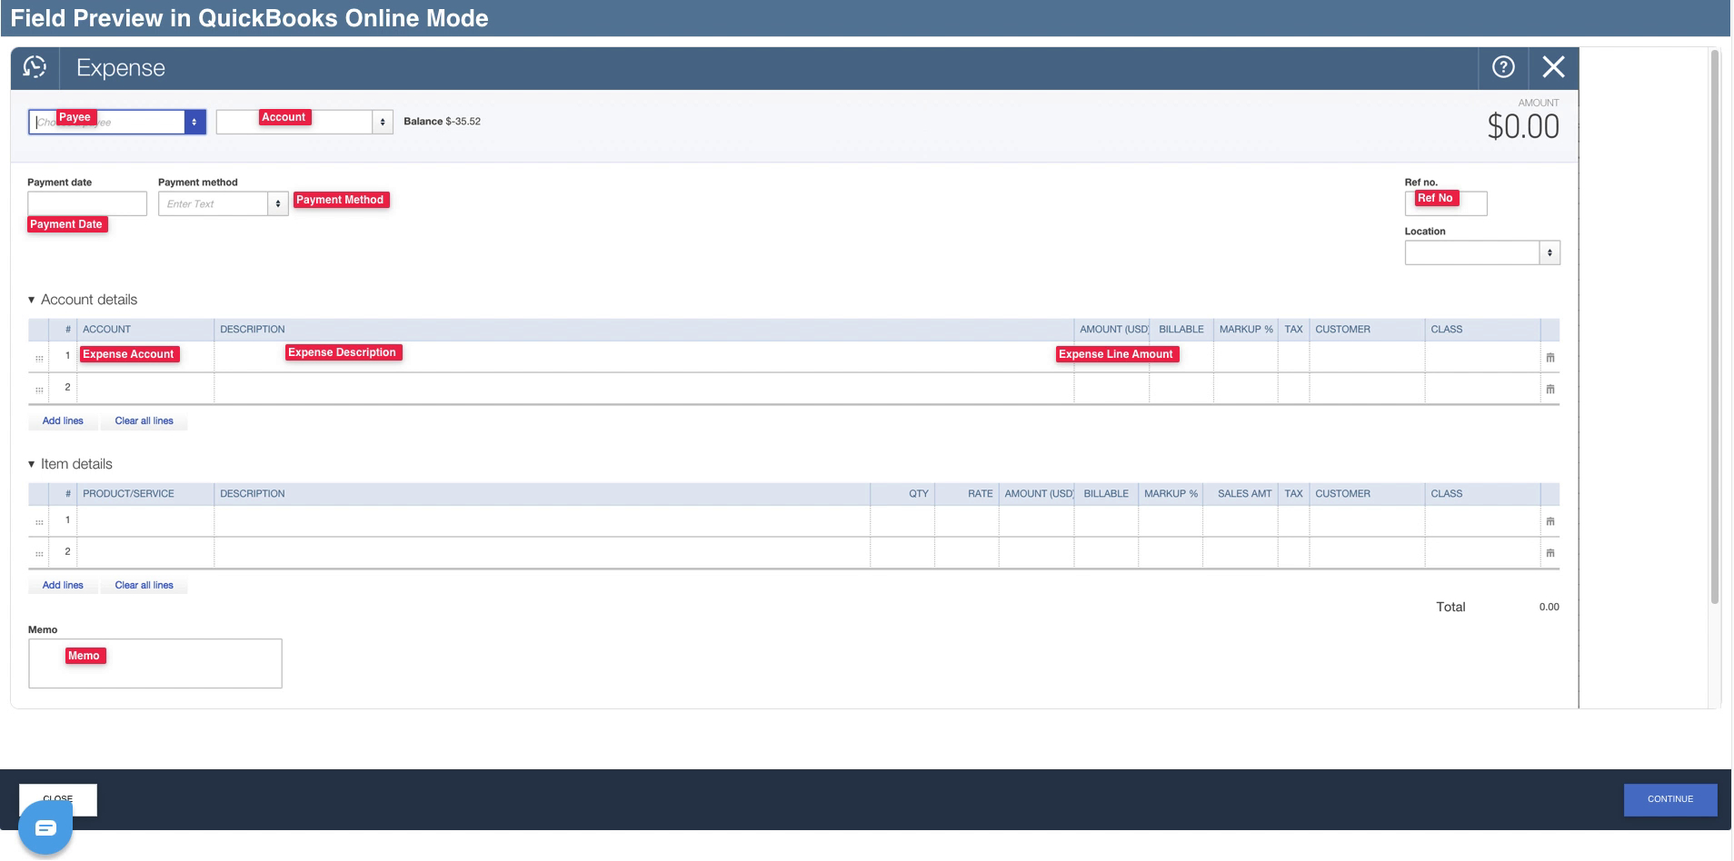The height and width of the screenshot is (861, 1734).
Task: Grab drag handle of Account details row 1
Action: coord(39,359)
